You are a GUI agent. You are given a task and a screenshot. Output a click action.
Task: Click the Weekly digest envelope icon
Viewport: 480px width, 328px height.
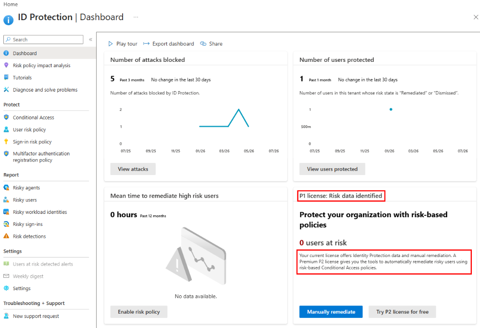click(x=6, y=276)
